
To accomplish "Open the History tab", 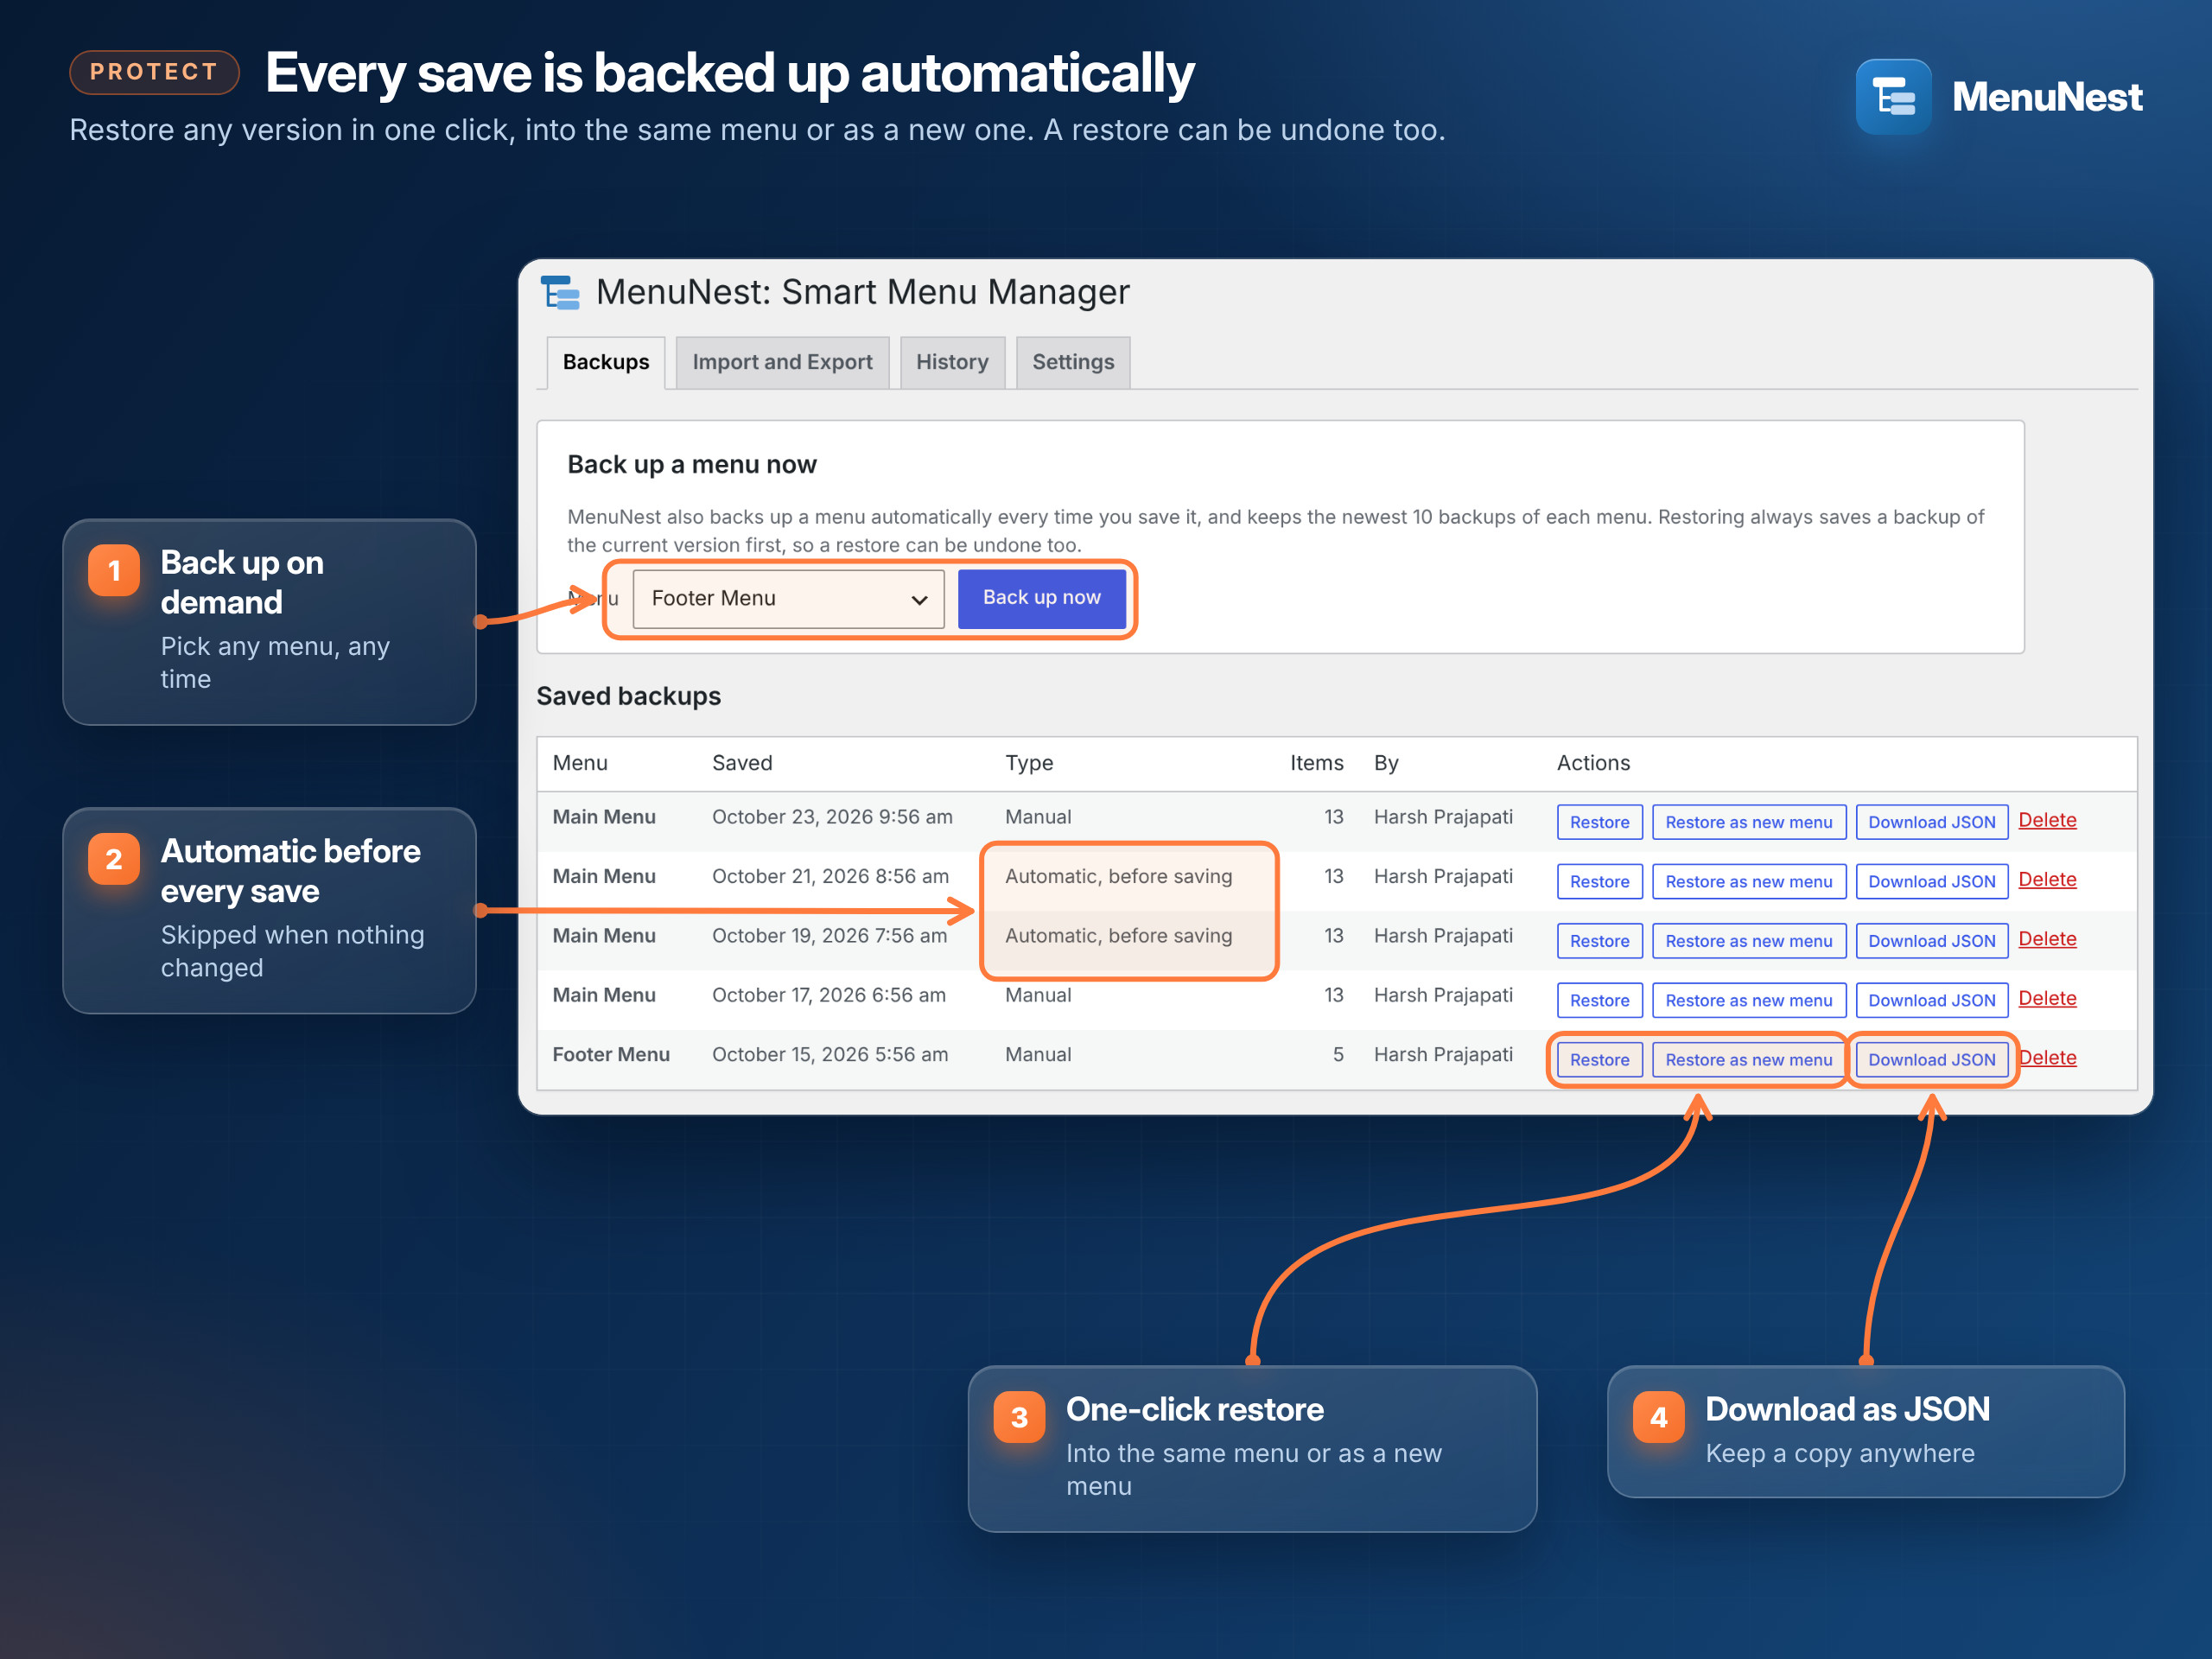I will coord(952,362).
